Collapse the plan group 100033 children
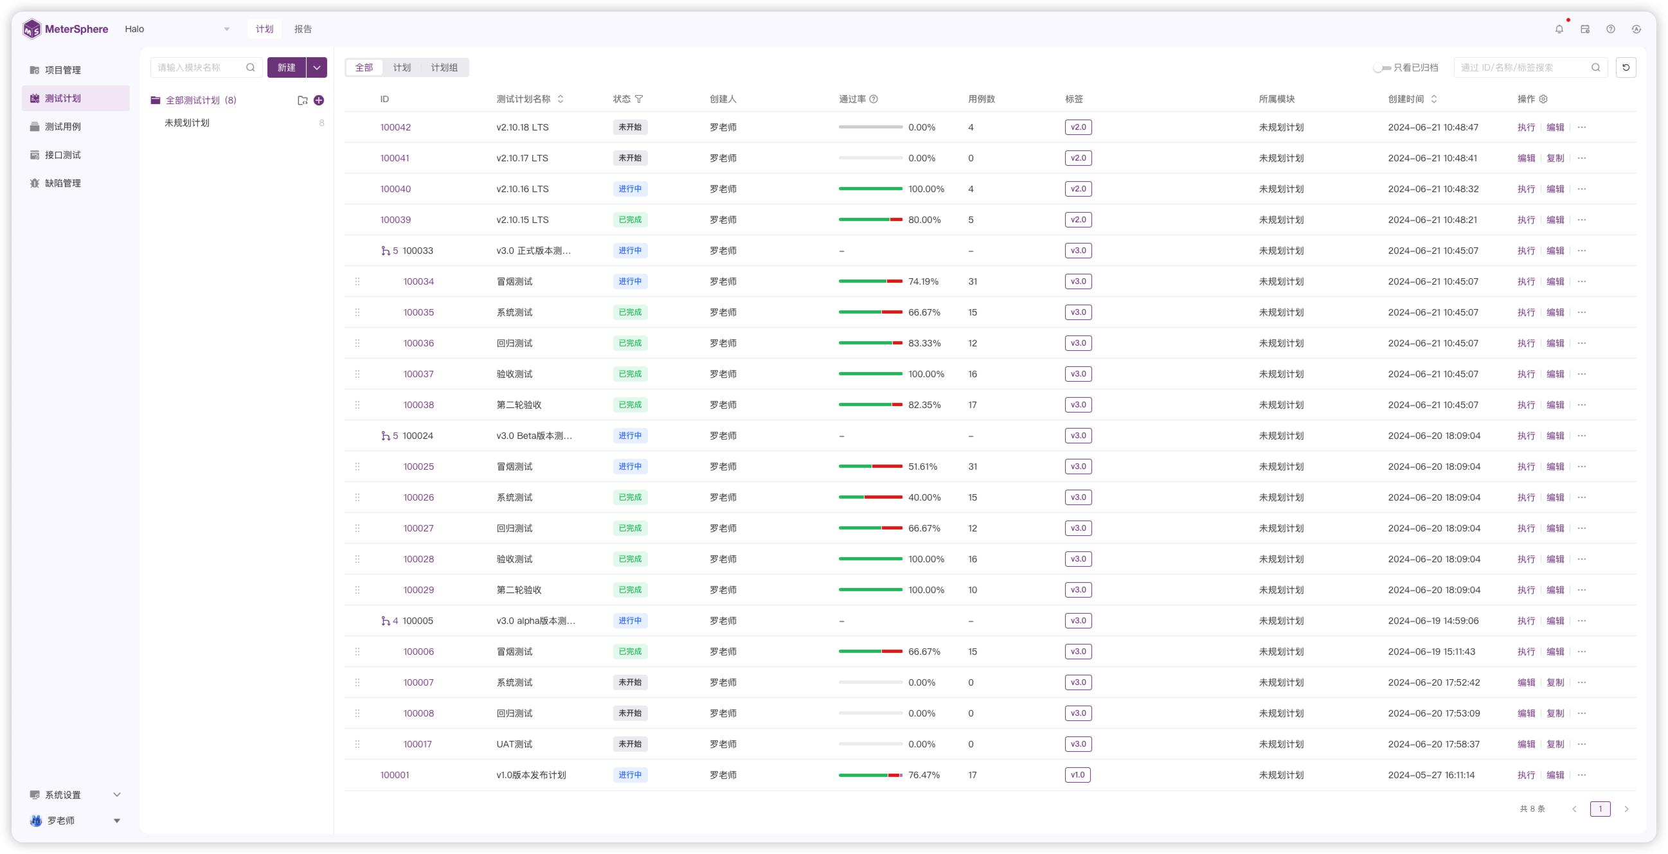Image resolution: width=1668 pixels, height=854 pixels. coord(388,251)
